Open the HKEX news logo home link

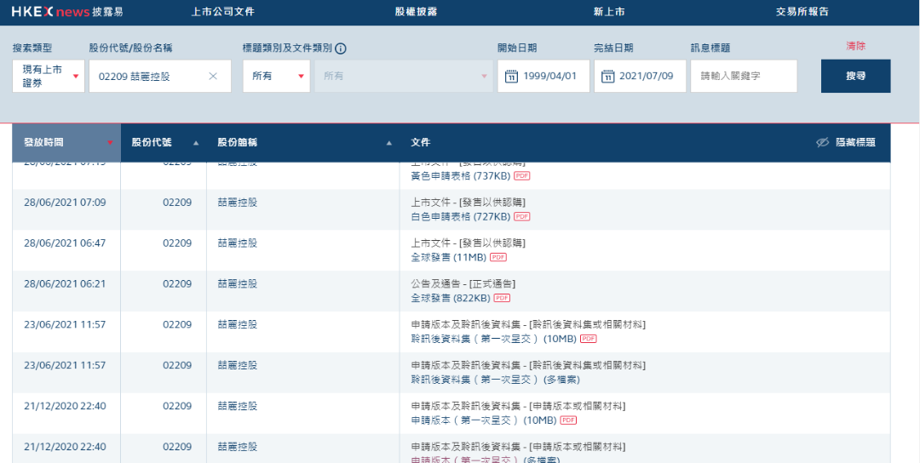click(x=67, y=12)
